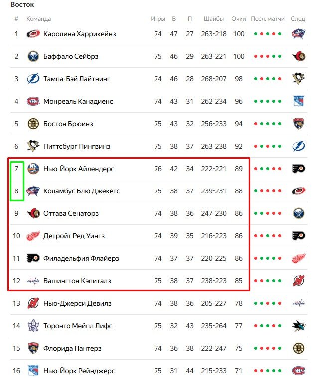The width and height of the screenshot is (315, 378).
Task: Click the next-opponent logo in the Каролина Харрикейнз row
Action: coord(298,34)
